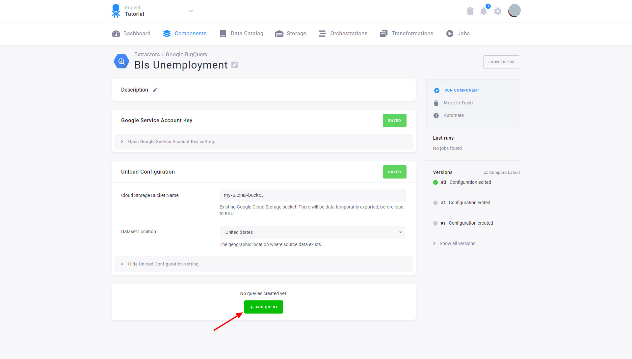
Task: Click the Unload Configuration heading
Action: [148, 172]
